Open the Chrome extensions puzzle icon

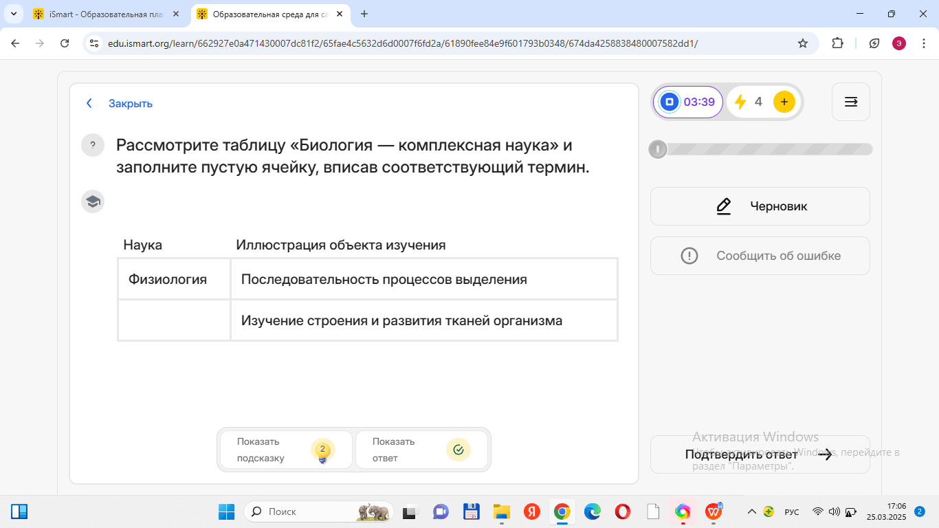click(x=837, y=43)
